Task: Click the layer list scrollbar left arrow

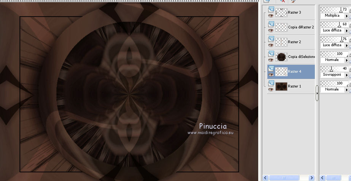Action: tap(265, 178)
